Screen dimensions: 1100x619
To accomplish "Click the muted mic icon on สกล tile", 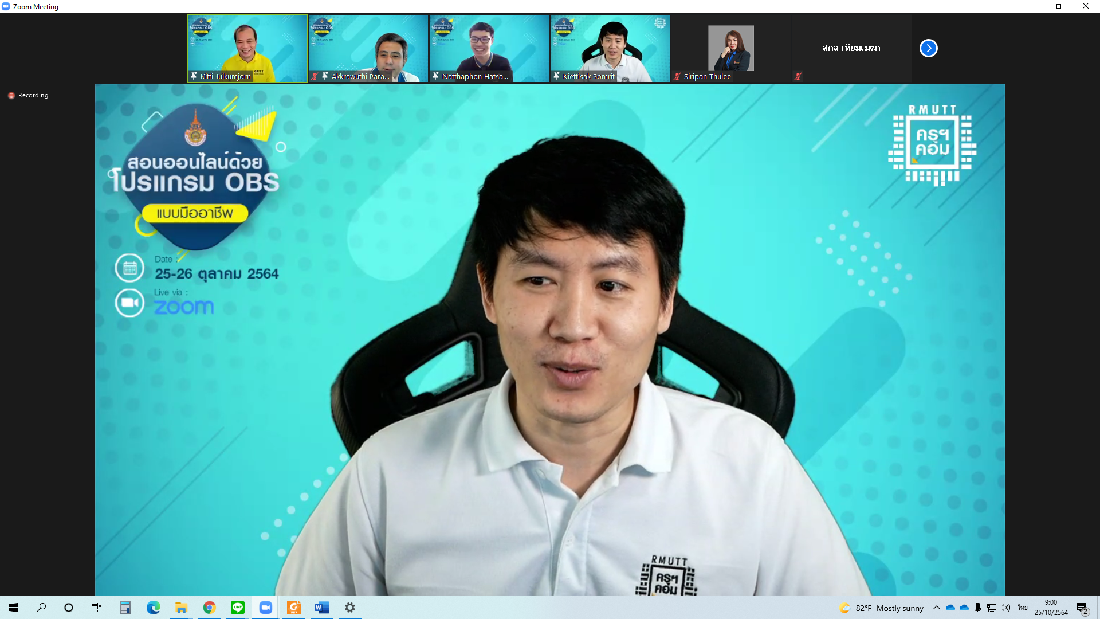I will pos(798,76).
